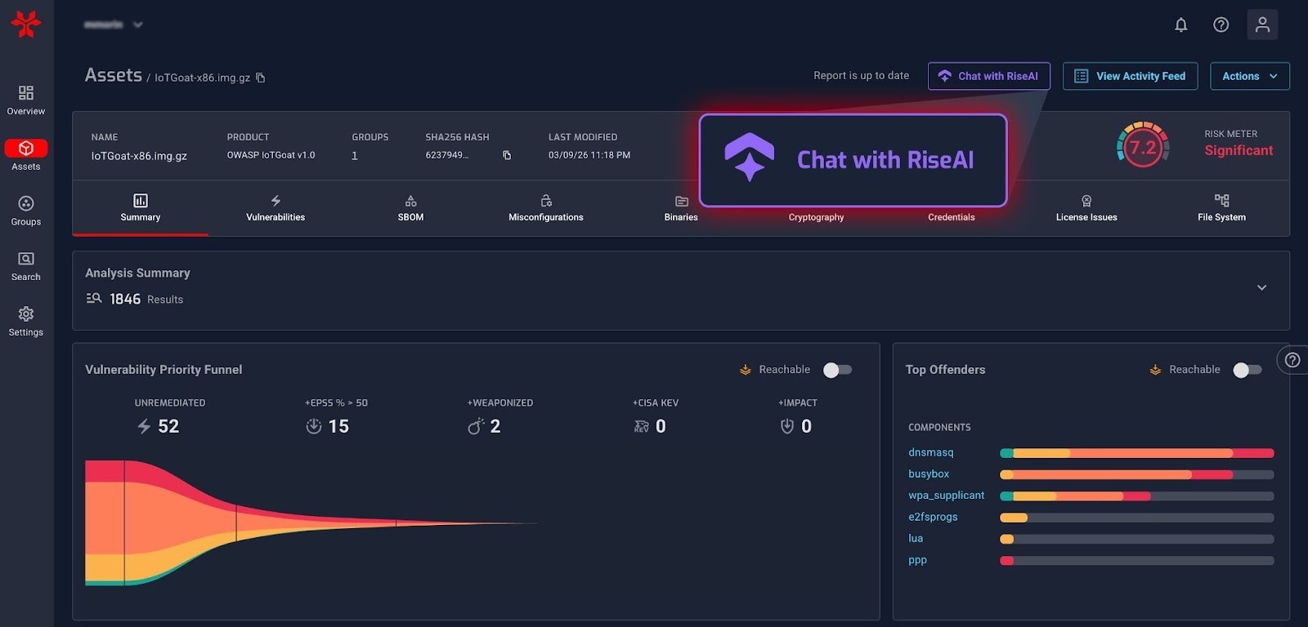Enable Reachable toggle in Top Offenders

pos(1247,370)
